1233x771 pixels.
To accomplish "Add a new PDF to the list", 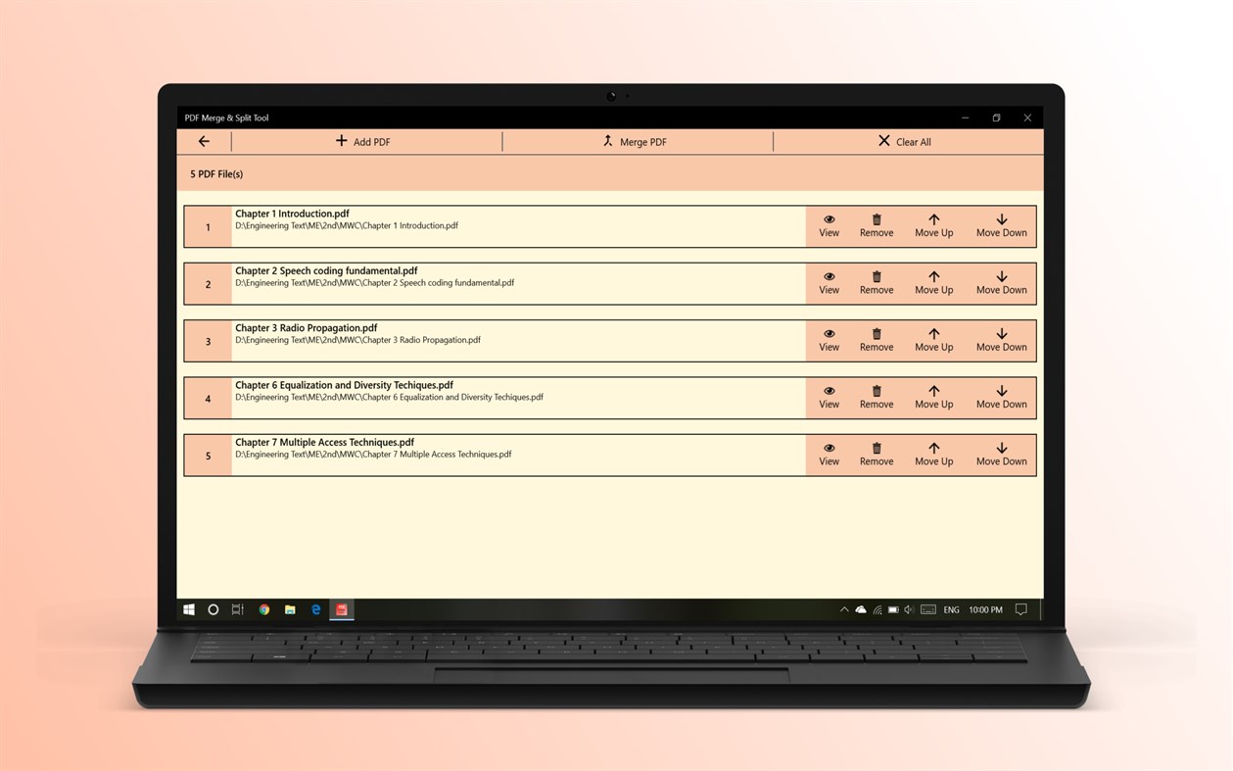I will [363, 141].
